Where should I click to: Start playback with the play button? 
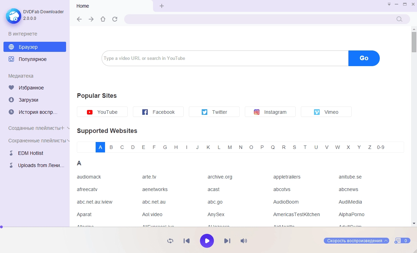[x=207, y=241]
